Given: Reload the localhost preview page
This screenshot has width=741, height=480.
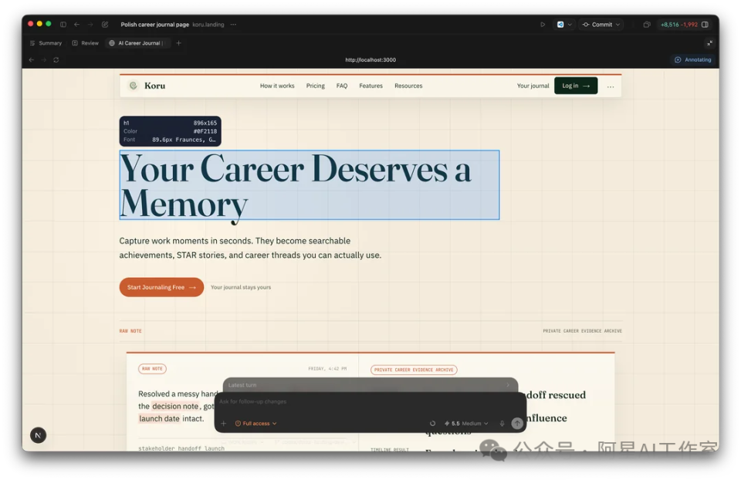Looking at the screenshot, I should 56,60.
